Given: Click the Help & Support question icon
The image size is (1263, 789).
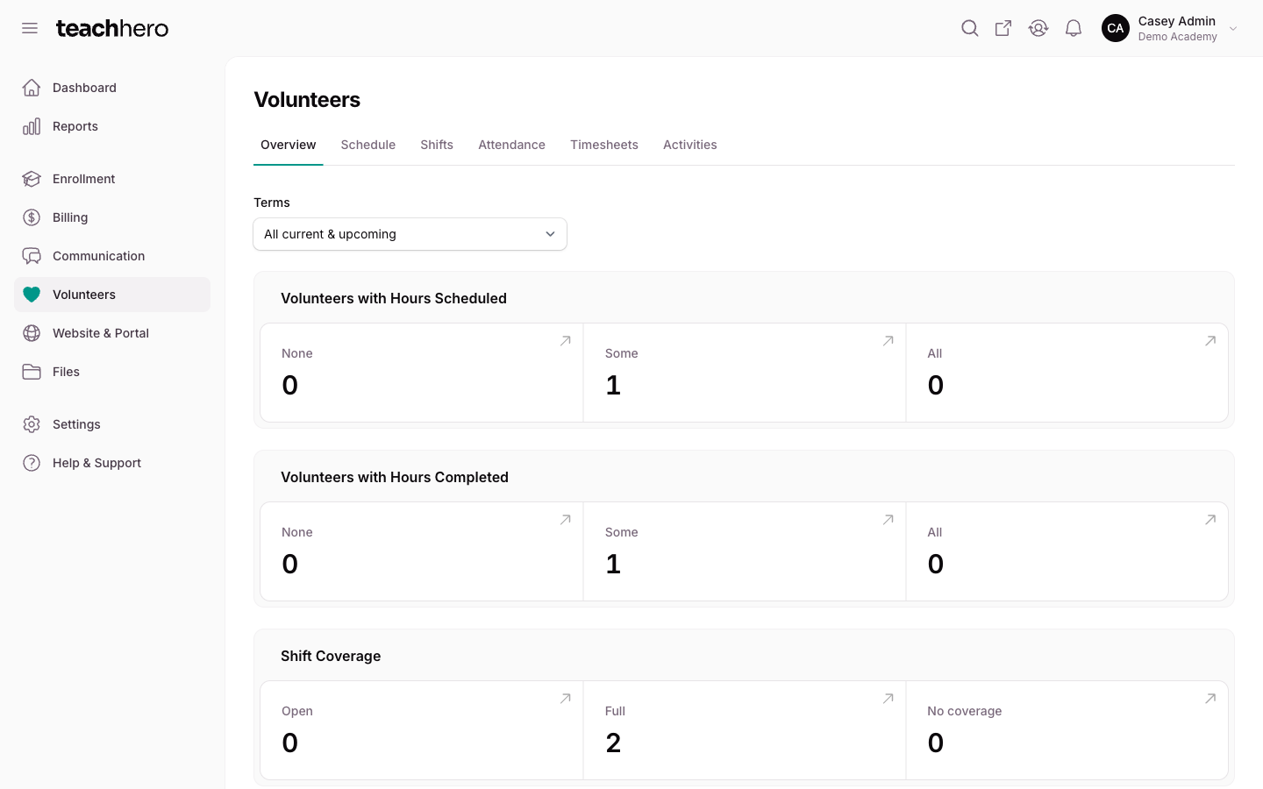Looking at the screenshot, I should 32,463.
